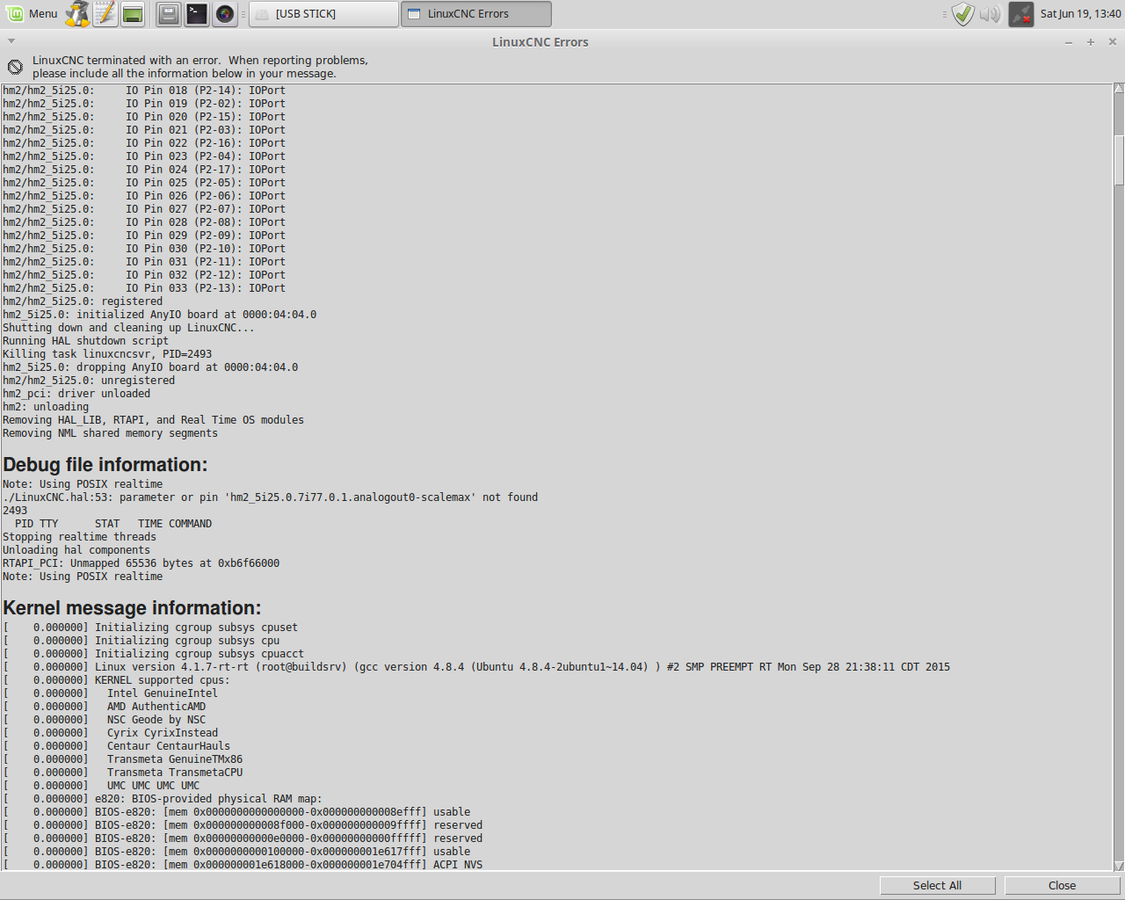Click the 'IO Pin 018 (P2-14)' line
The width and height of the screenshot is (1125, 900).
(x=144, y=91)
